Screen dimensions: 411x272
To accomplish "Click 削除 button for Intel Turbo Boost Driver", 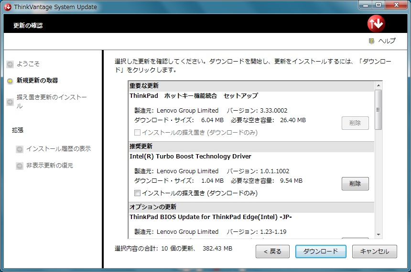I will pos(355,184).
